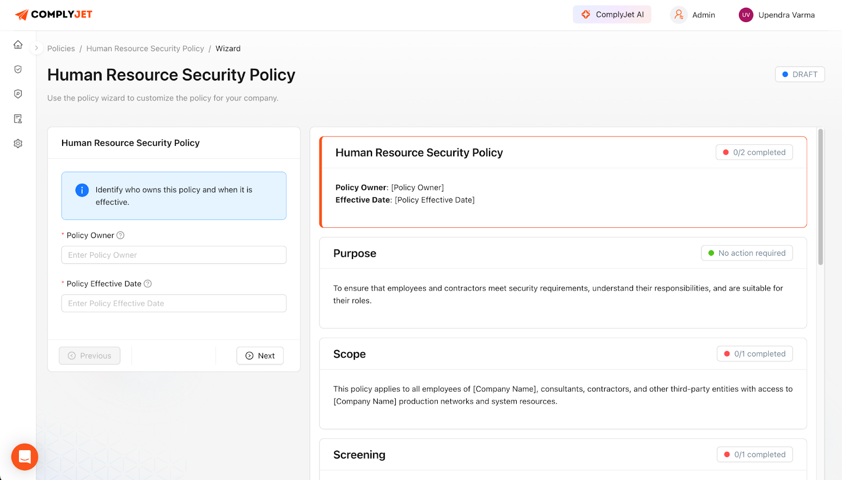Open the Home sidebar icon

point(18,45)
